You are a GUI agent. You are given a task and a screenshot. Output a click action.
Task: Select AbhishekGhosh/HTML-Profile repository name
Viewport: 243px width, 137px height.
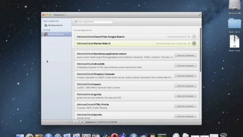[93, 105]
